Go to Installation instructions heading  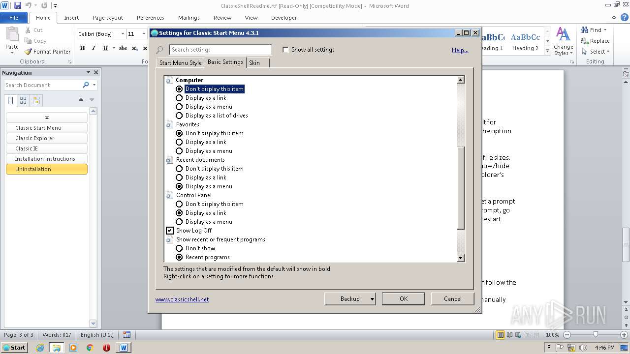click(47, 159)
